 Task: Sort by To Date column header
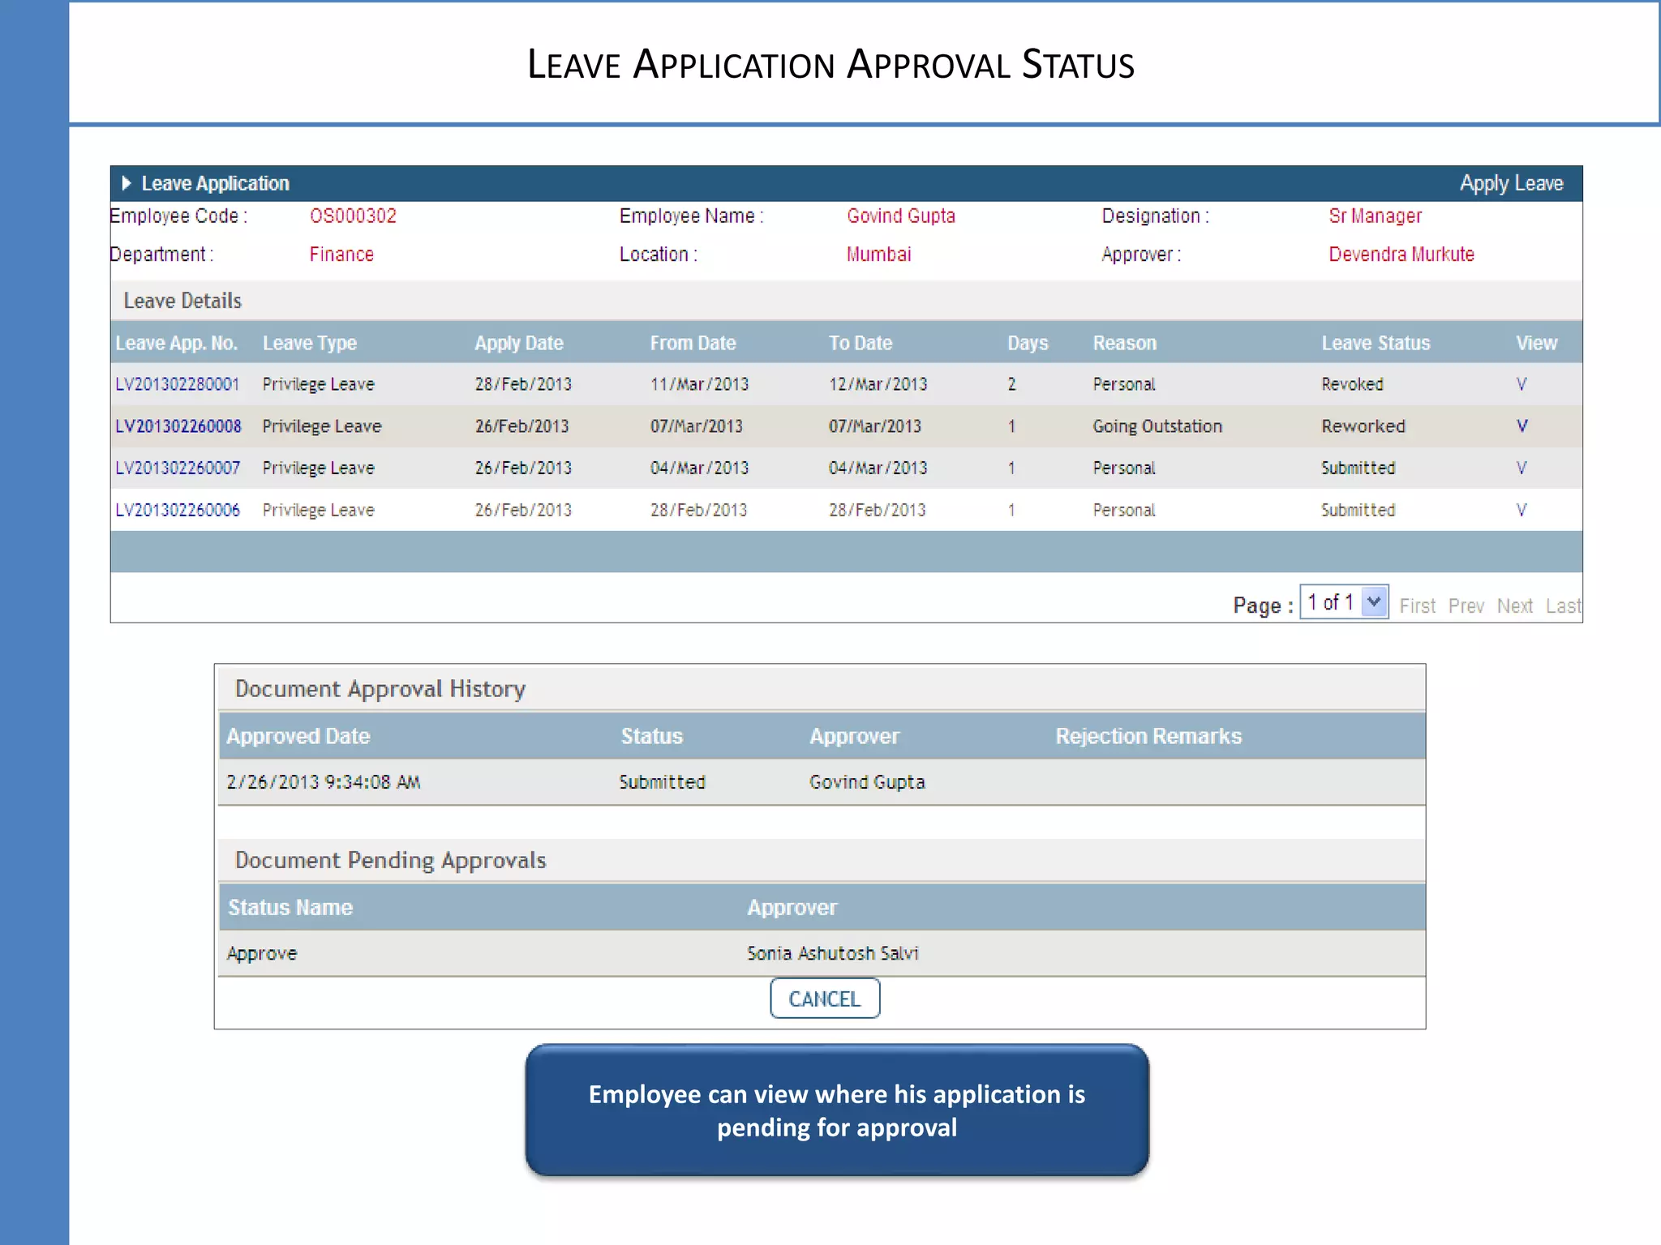(861, 343)
